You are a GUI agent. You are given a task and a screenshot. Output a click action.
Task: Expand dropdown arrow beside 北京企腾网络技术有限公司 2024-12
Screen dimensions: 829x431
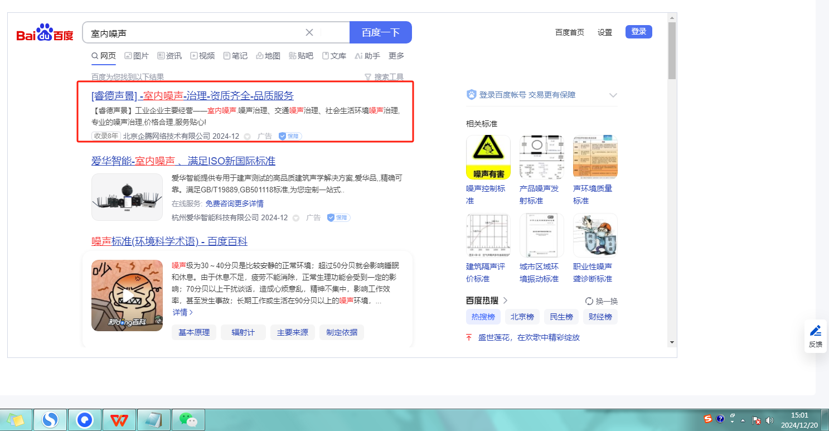pos(248,137)
